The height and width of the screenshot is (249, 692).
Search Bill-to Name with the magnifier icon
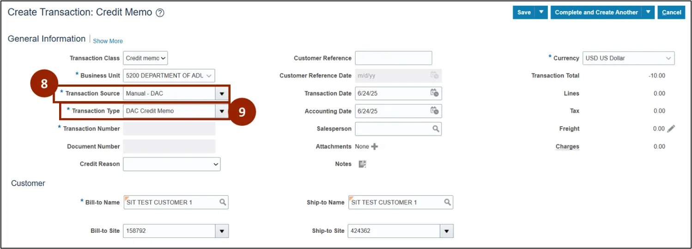223,202
